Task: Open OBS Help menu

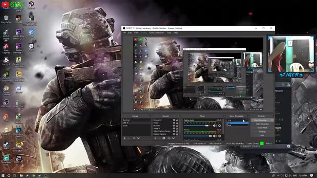Action: click(175, 33)
